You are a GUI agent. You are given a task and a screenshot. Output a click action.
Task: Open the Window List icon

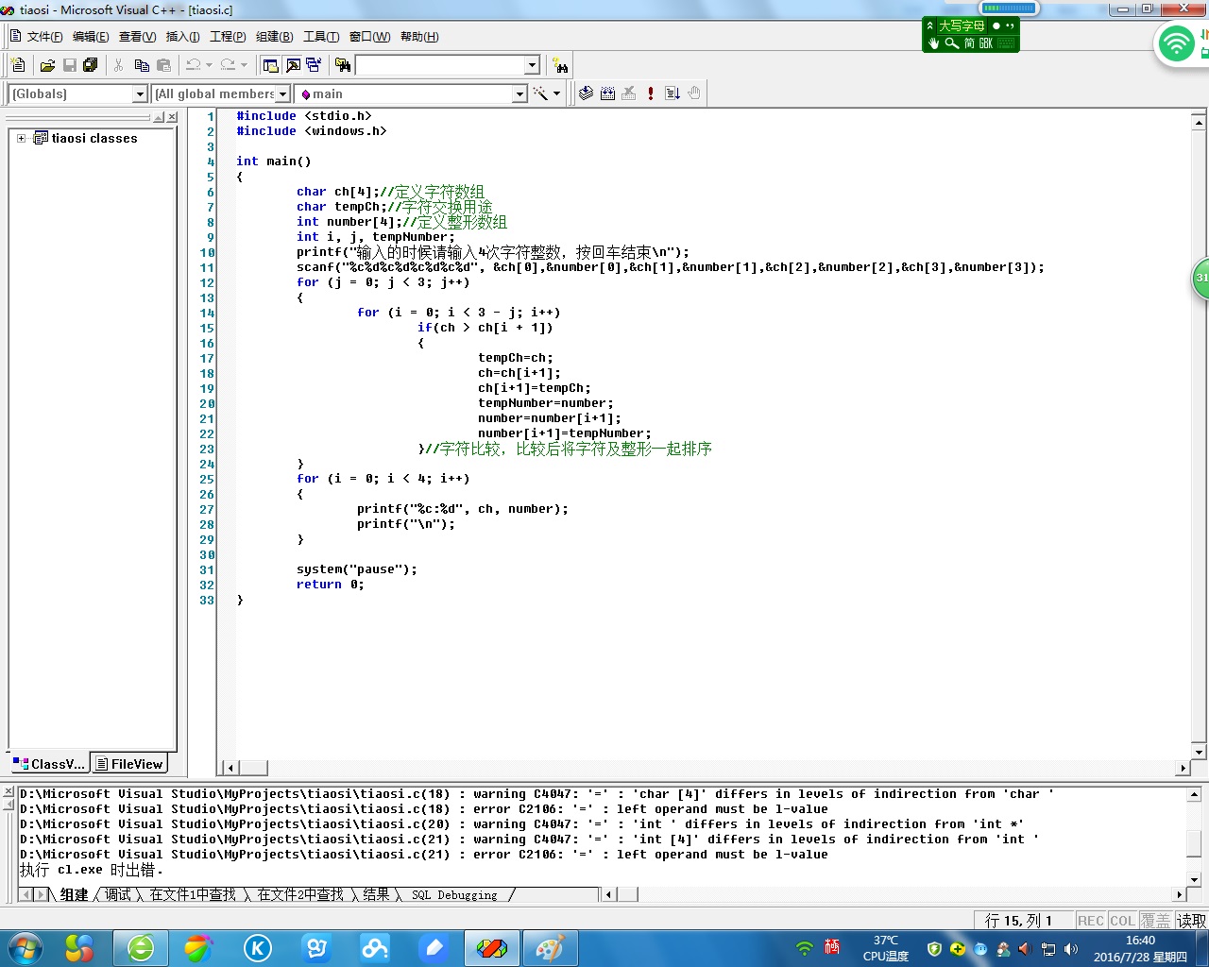(314, 65)
